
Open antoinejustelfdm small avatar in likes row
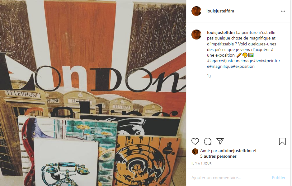click(195, 151)
